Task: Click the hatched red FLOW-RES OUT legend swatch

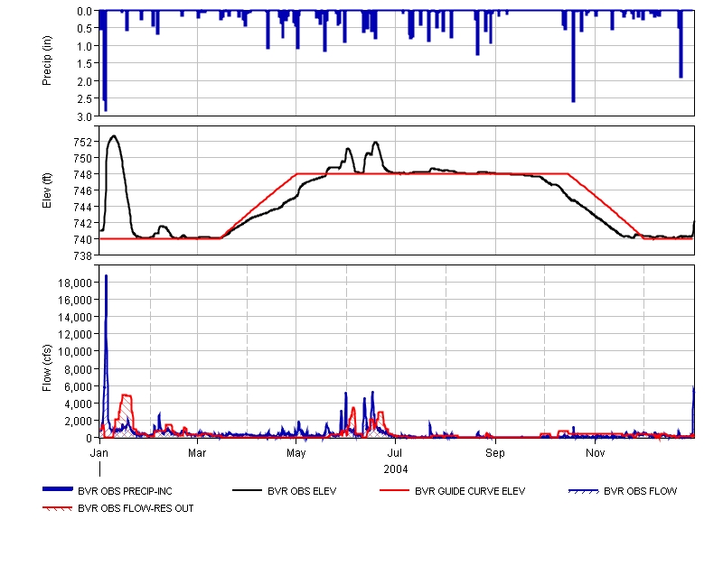Action: [x=57, y=508]
